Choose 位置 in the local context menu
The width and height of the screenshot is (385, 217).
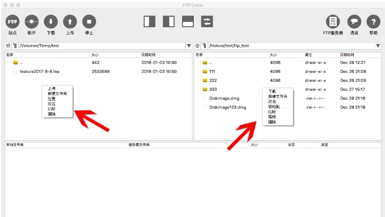click(52, 99)
